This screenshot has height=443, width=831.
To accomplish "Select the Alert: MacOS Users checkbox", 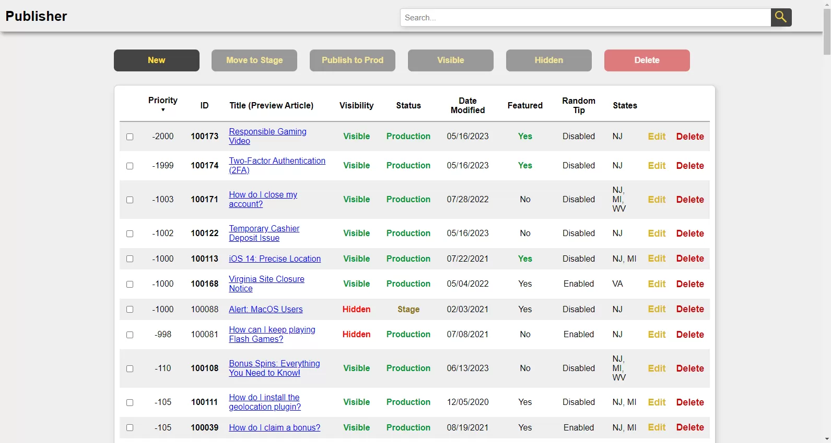I will [130, 309].
